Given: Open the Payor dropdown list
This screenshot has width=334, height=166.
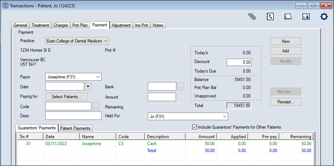Looking at the screenshot, I should point(98,77).
